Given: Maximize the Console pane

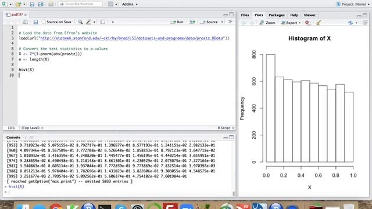Looking at the screenshot, I should coord(231,137).
